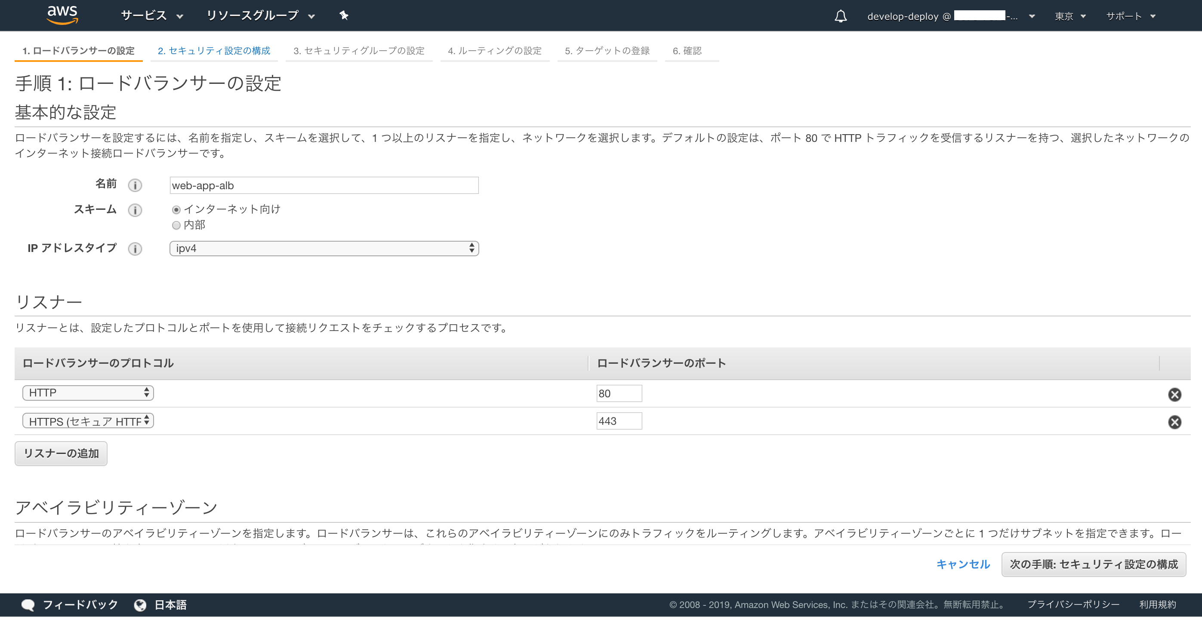This screenshot has width=1202, height=617.
Task: Click the リスナーの追加 button
Action: pos(61,453)
